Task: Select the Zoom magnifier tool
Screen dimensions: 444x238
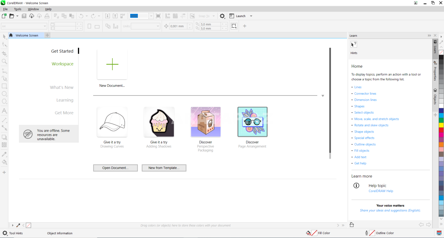Action: click(x=4, y=61)
